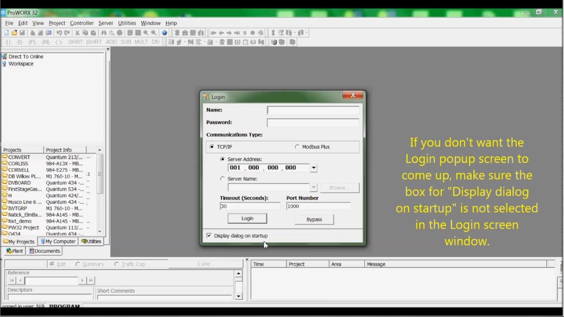Click the Copy toolbar icon
The height and width of the screenshot is (317, 564).
pos(85,33)
